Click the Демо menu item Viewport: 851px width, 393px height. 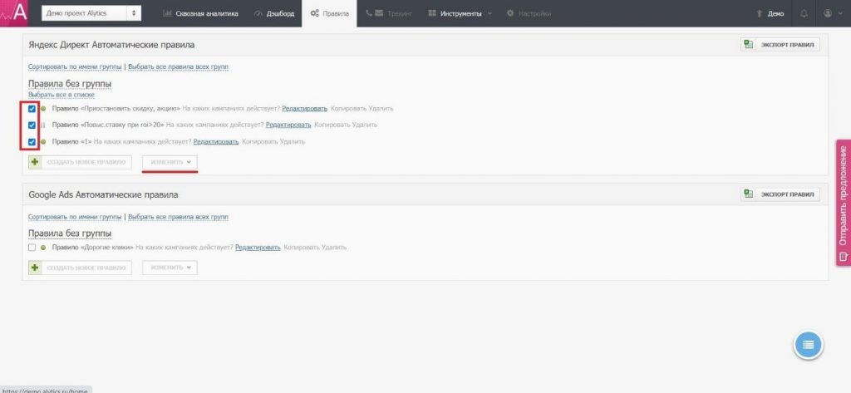click(x=770, y=13)
